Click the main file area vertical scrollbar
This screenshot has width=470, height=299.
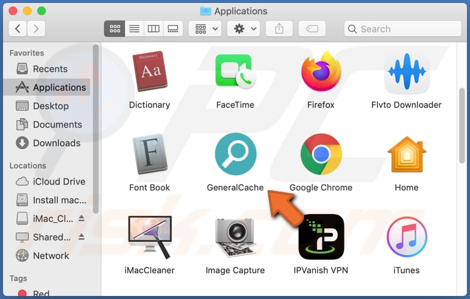click(x=462, y=126)
